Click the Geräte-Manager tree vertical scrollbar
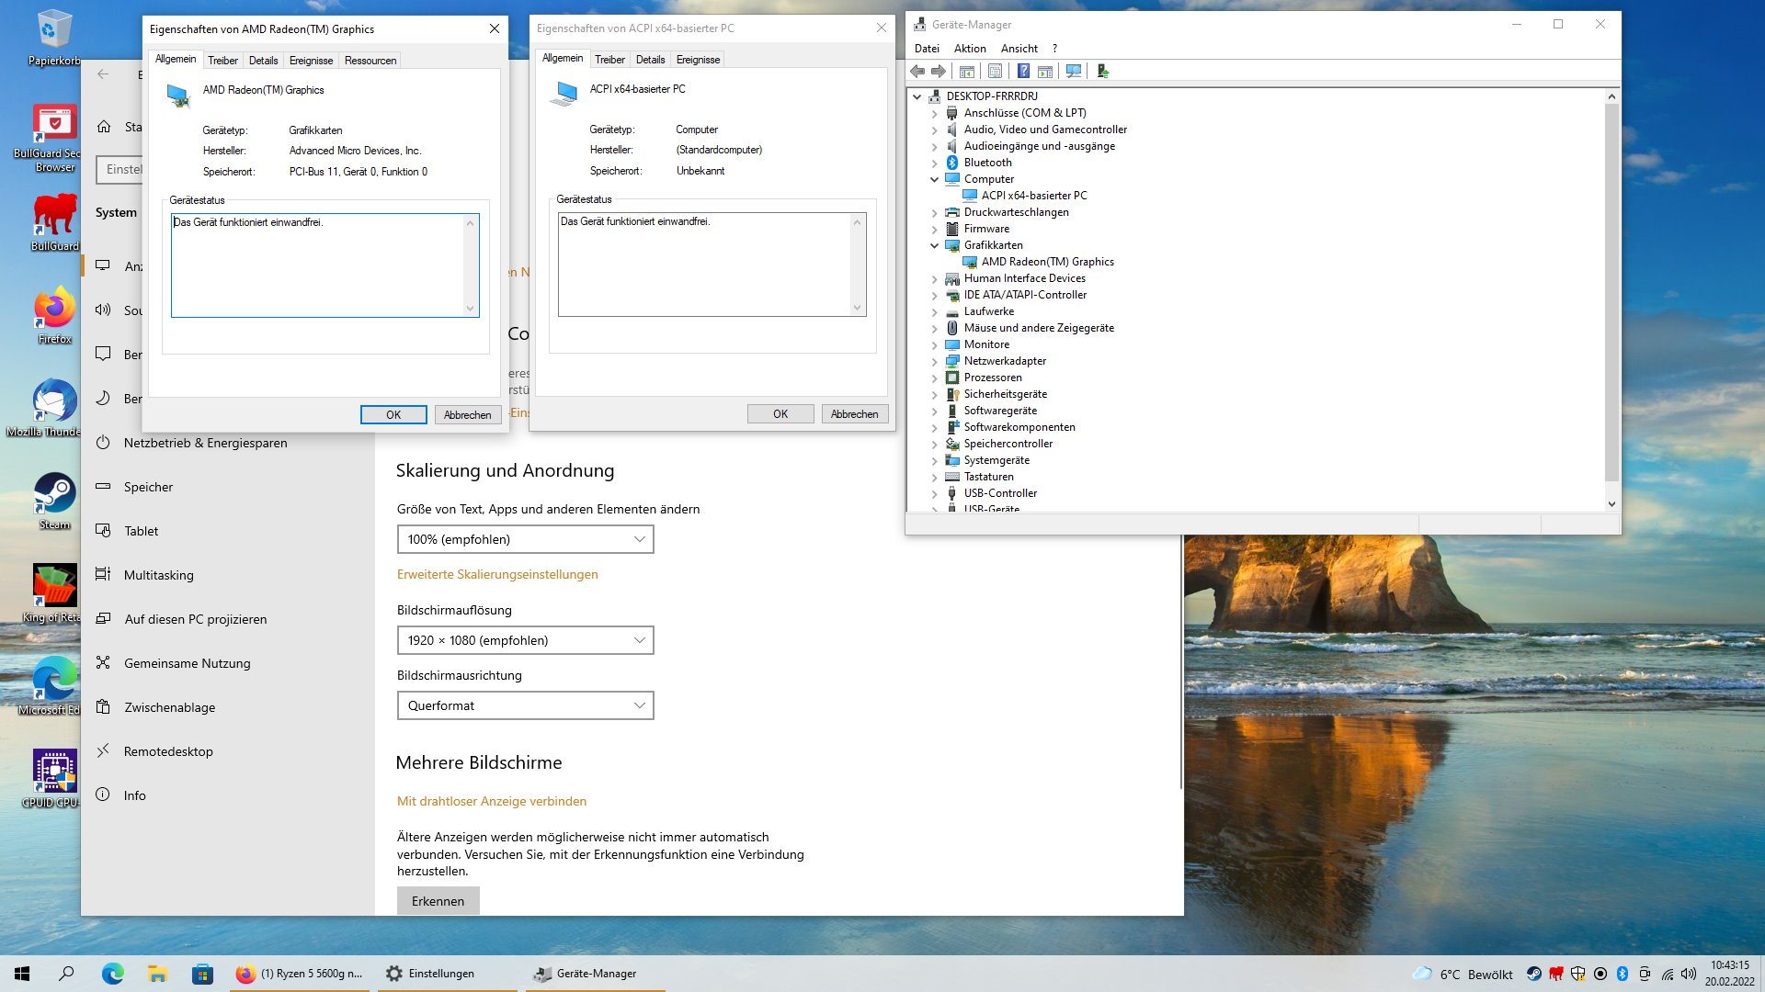 tap(1611, 294)
